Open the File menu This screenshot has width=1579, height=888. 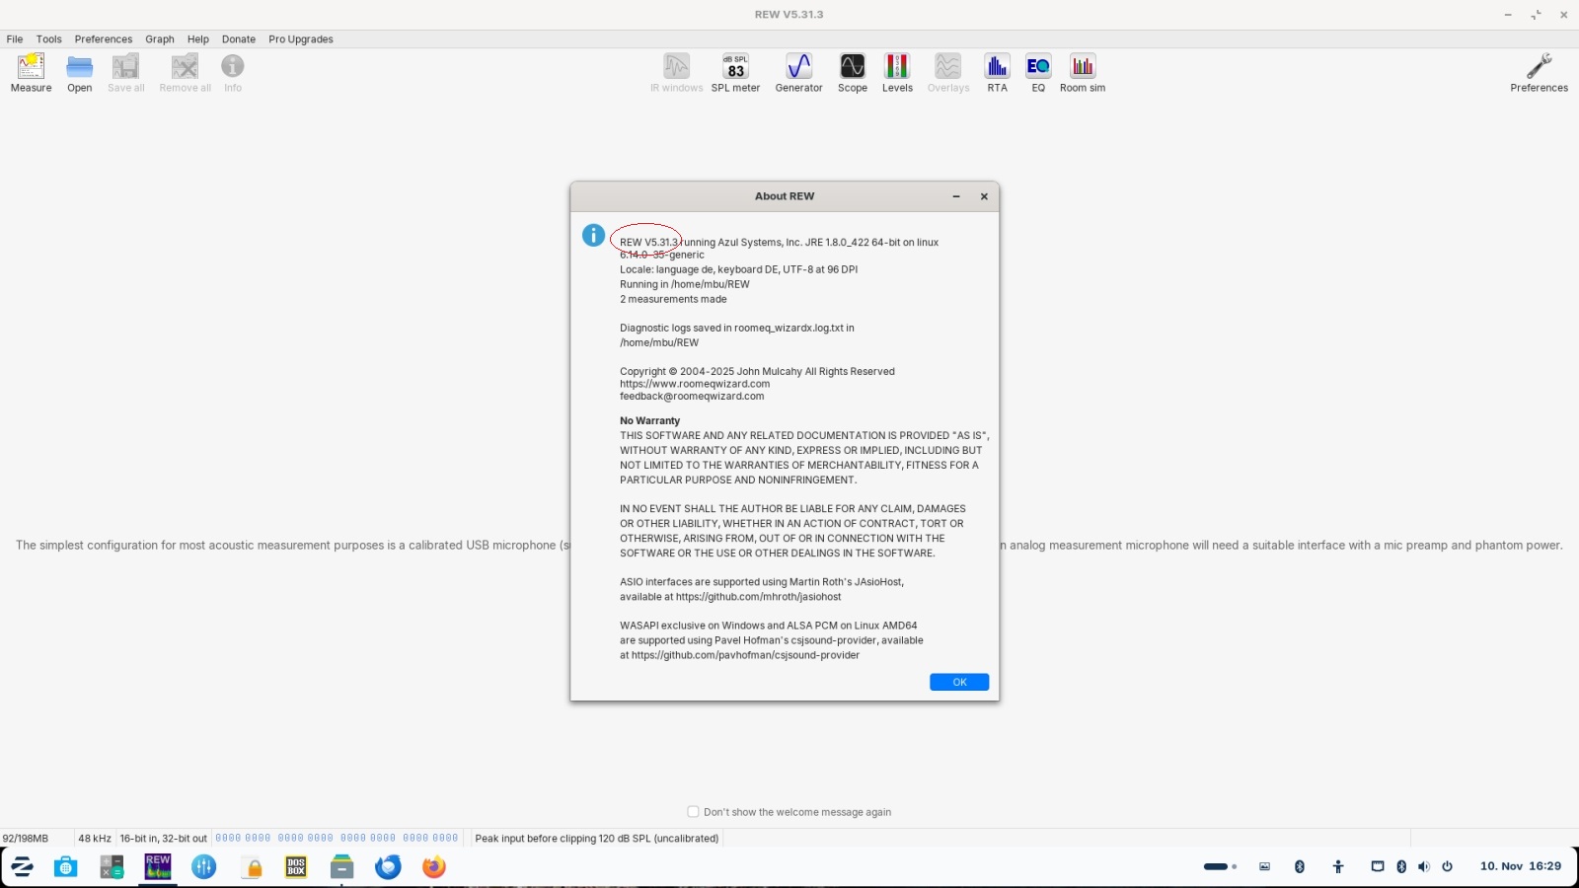point(15,39)
